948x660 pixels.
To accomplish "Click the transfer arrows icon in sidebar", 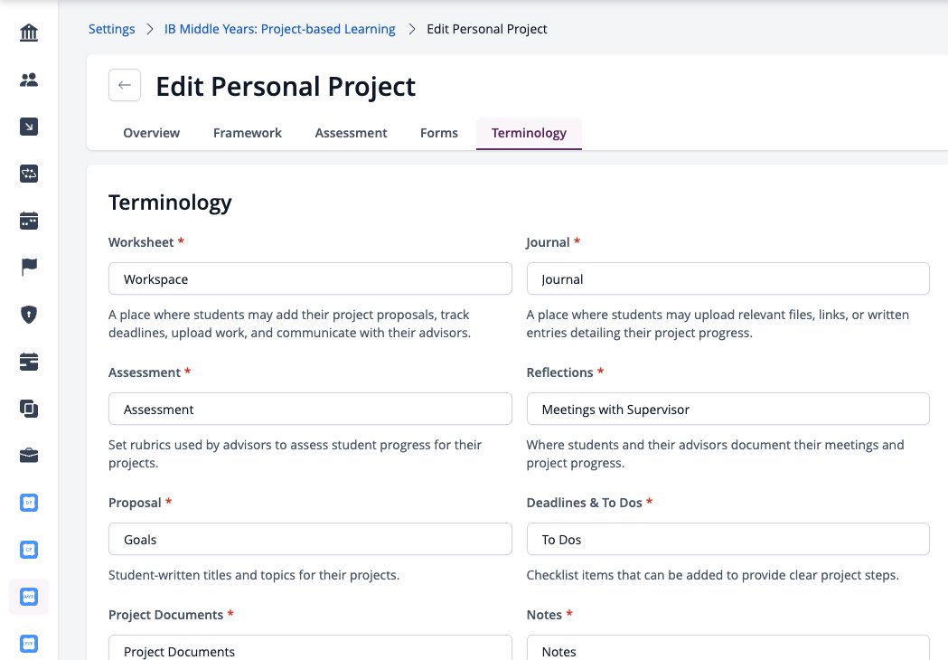I will click(28, 174).
